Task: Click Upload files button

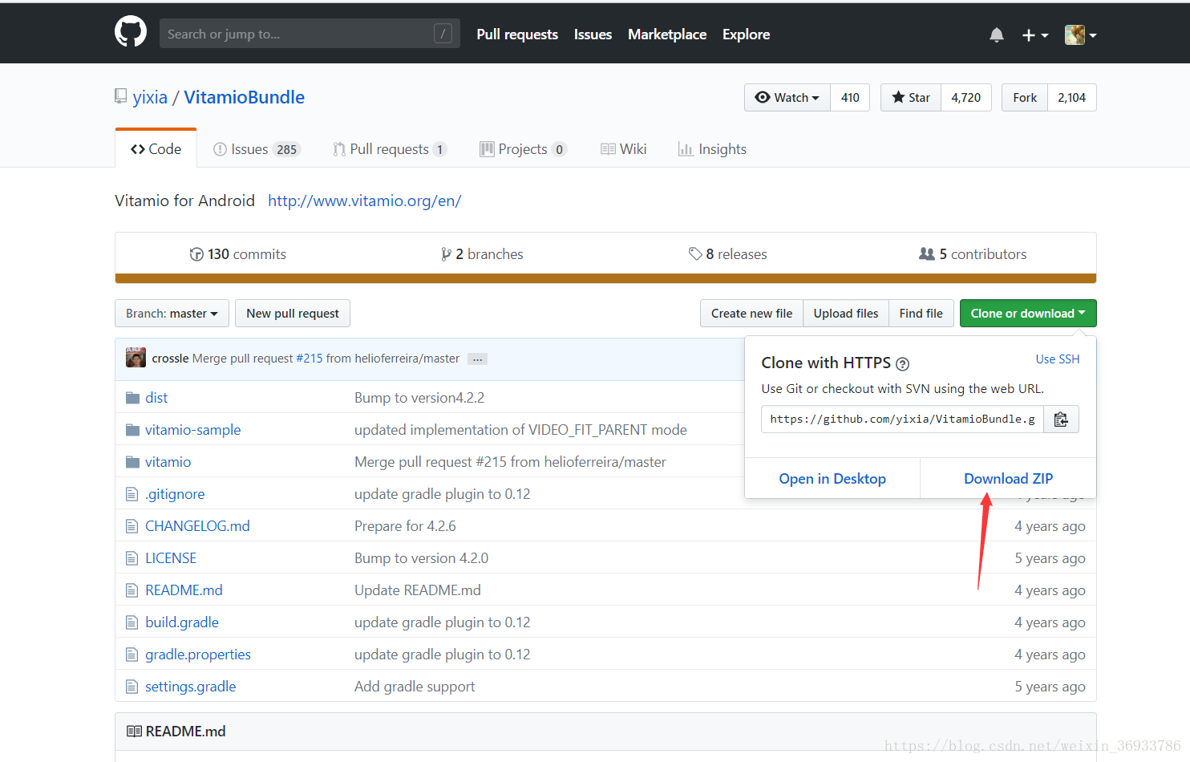Action: click(846, 314)
